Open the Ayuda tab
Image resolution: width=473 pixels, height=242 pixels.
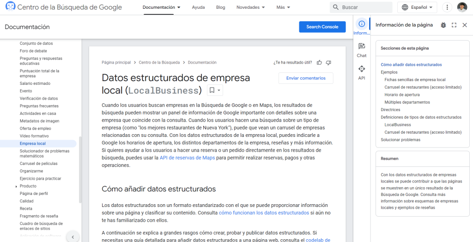(198, 7)
